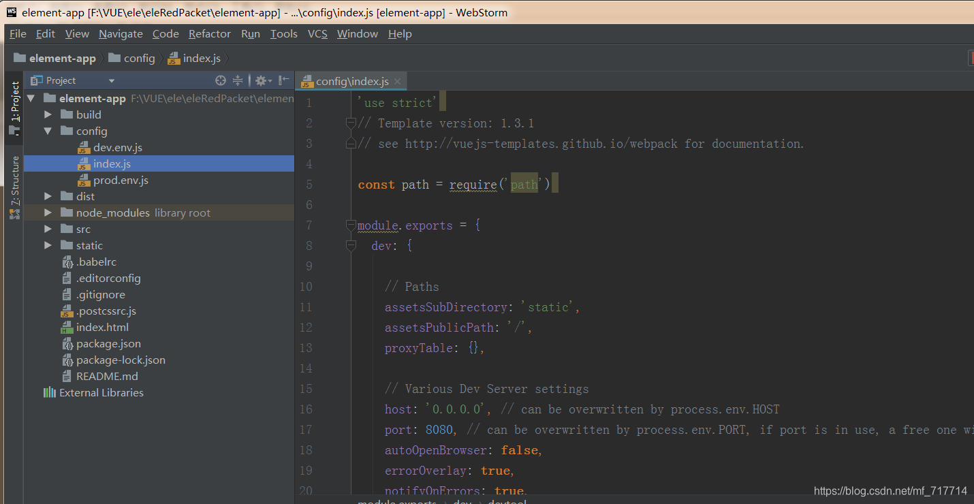Click the port value 8080 in code
The width and height of the screenshot is (974, 504).
pyautogui.click(x=439, y=430)
